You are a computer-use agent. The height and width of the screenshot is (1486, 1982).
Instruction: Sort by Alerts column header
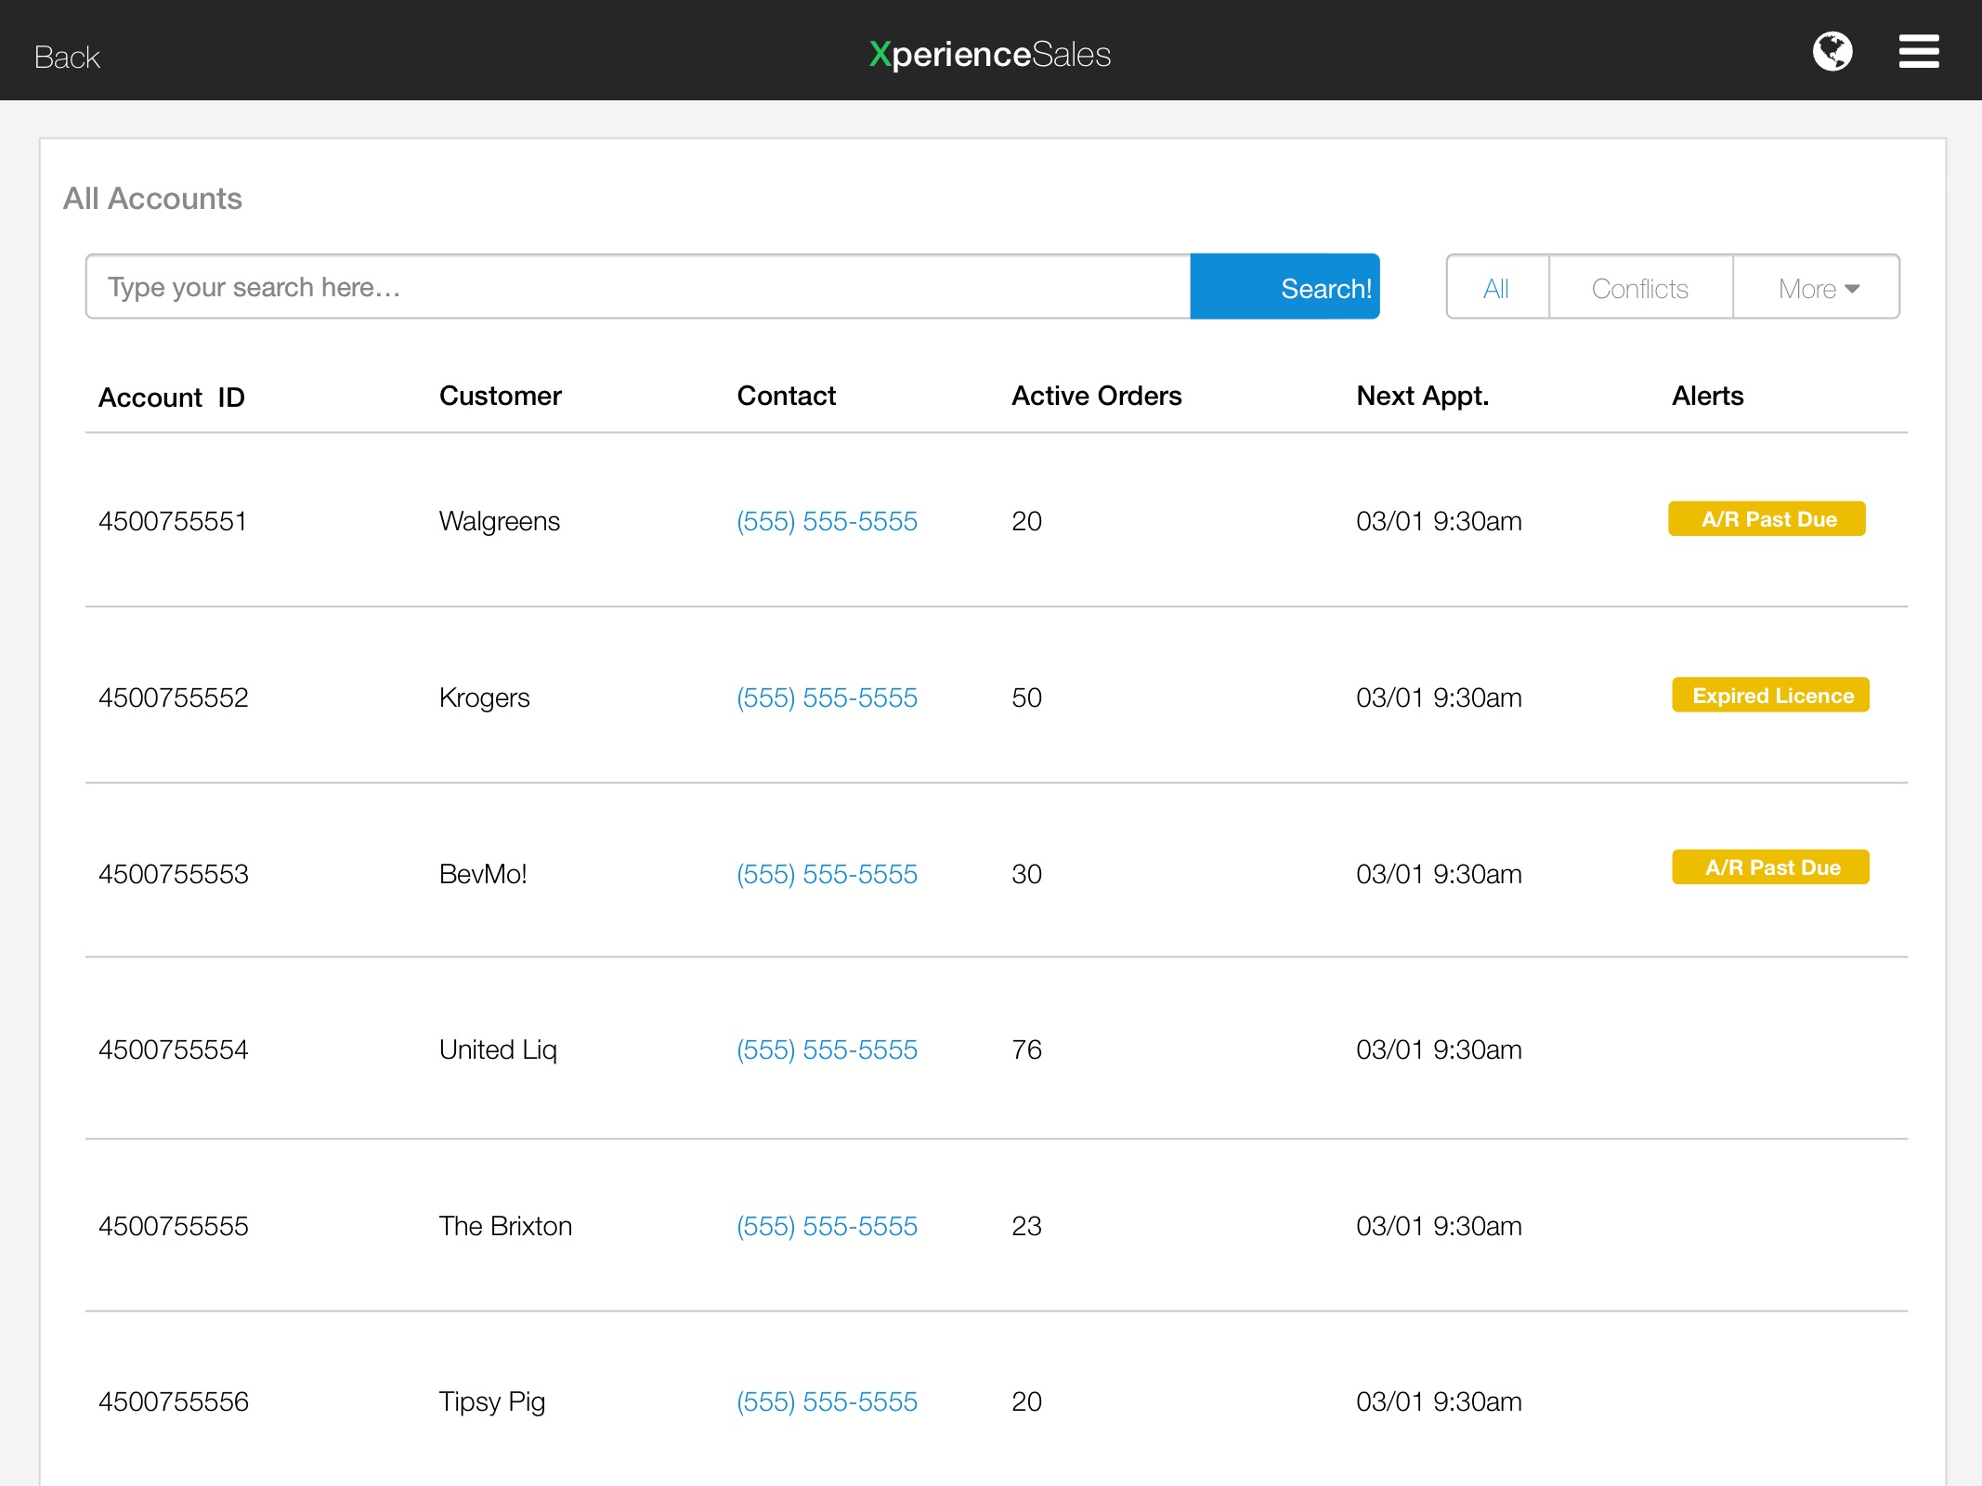pyautogui.click(x=1708, y=396)
